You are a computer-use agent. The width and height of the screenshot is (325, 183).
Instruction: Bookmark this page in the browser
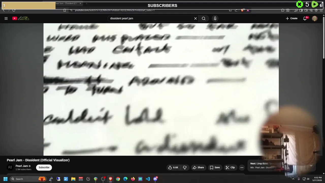[x=64, y=10]
